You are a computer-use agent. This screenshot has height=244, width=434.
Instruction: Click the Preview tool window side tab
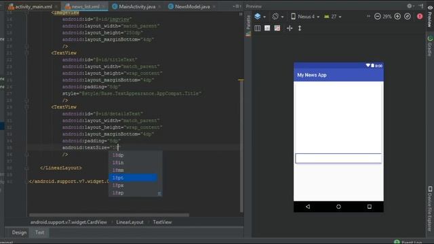(430, 16)
